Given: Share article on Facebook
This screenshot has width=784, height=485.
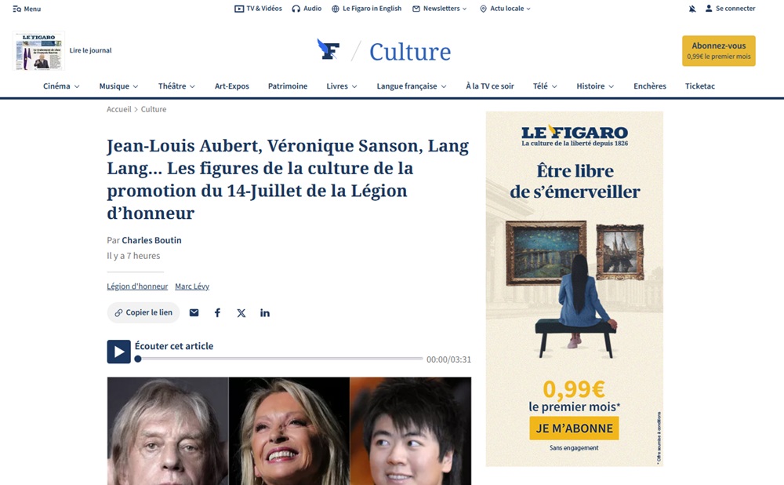Looking at the screenshot, I should pyautogui.click(x=217, y=313).
